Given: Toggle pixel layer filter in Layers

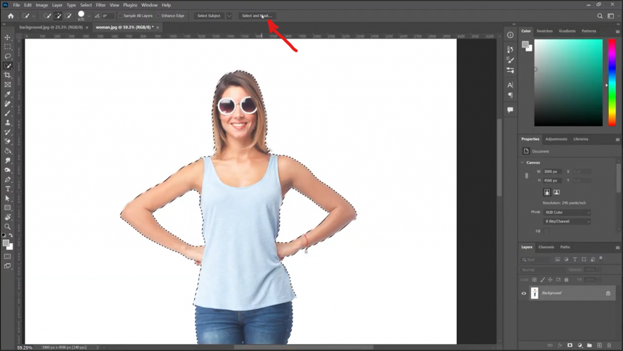Looking at the screenshot, I should (557, 259).
